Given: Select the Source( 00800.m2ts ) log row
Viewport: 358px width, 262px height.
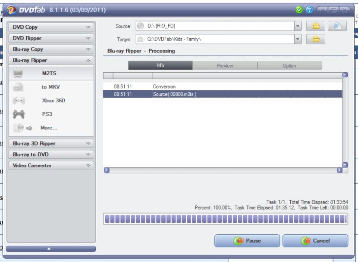Looking at the screenshot, I should pos(223,94).
